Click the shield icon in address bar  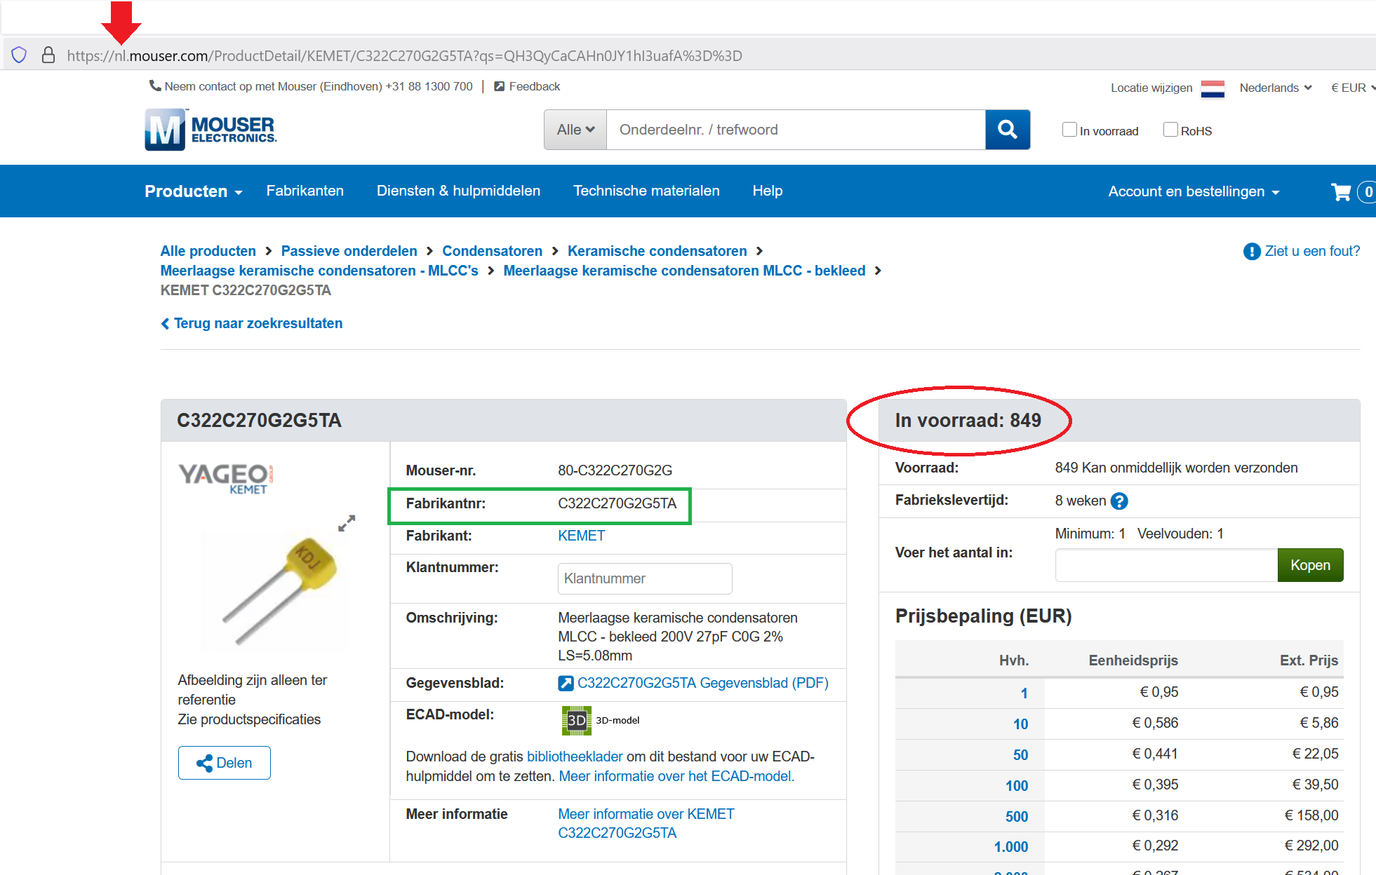(19, 55)
